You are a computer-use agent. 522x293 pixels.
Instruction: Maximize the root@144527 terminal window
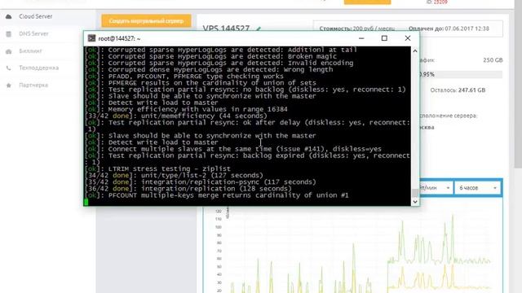coord(384,38)
